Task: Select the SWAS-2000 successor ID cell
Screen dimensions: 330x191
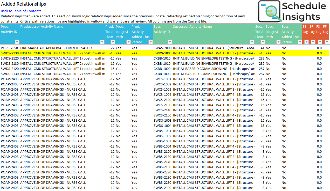Action: [162, 48]
